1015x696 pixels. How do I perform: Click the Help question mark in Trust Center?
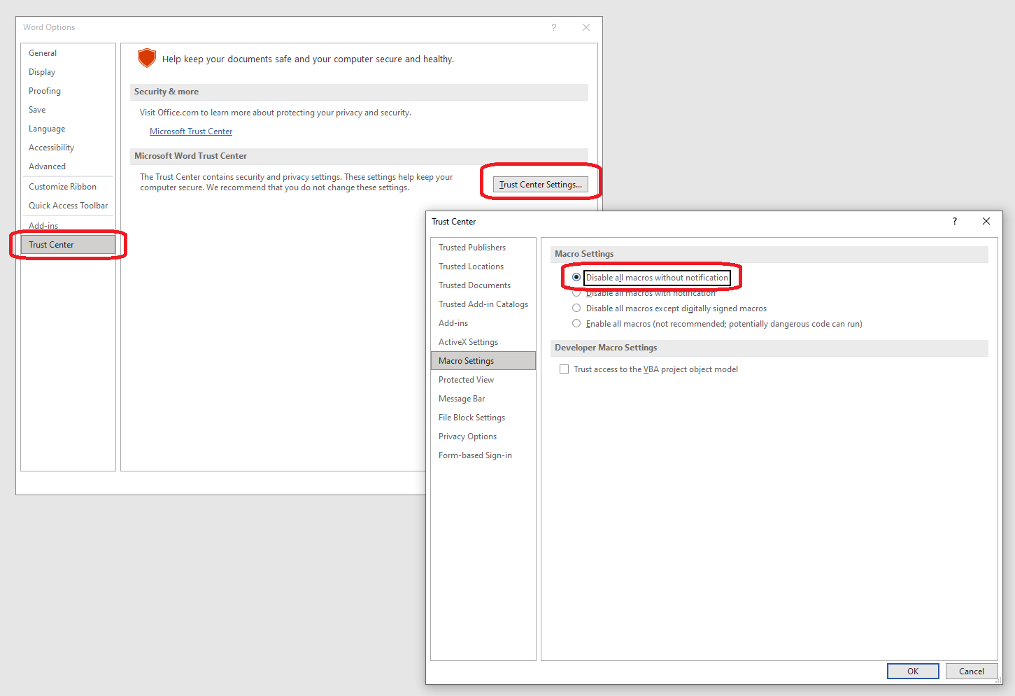pyautogui.click(x=954, y=221)
